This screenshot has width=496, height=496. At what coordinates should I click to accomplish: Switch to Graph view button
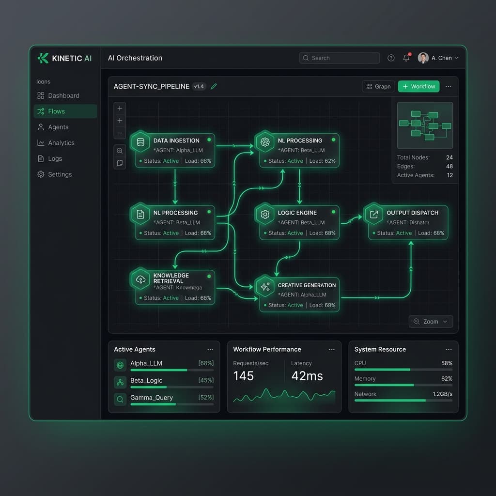(378, 86)
